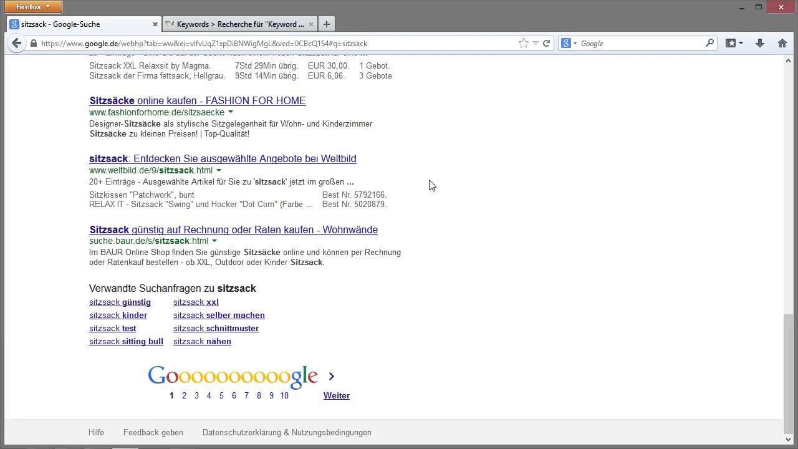This screenshot has height=449, width=798.
Task: Go to results page 10
Action: [x=284, y=395]
